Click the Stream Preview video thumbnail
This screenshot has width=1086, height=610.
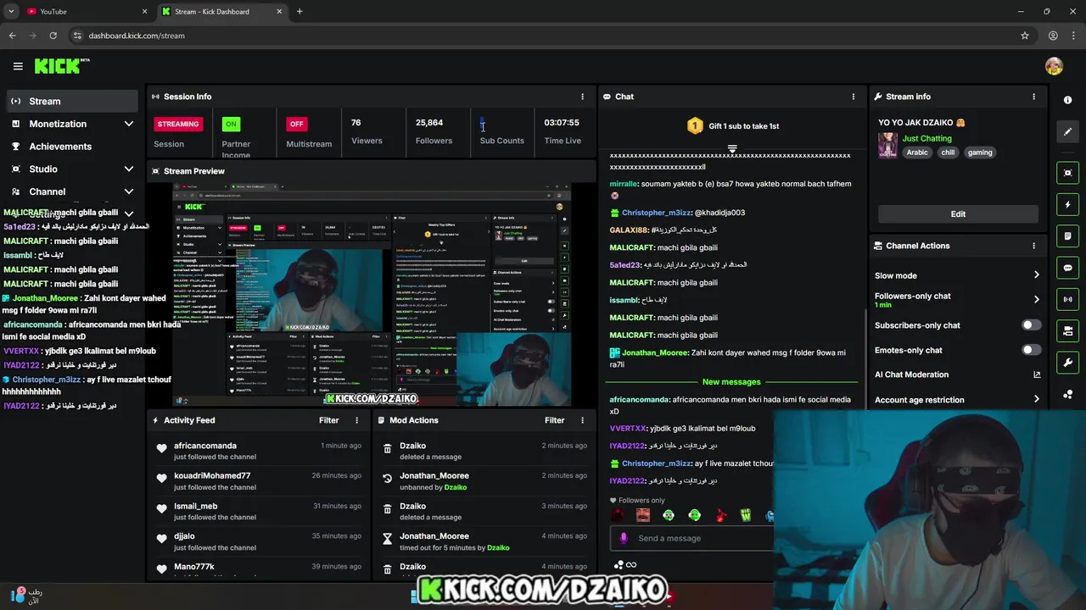(372, 295)
